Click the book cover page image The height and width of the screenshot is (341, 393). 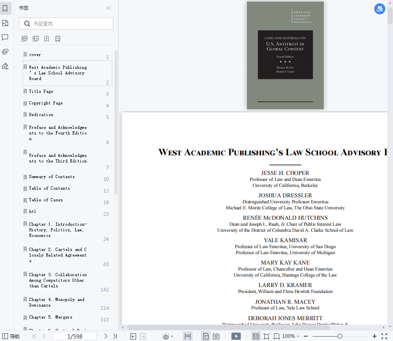pyautogui.click(x=285, y=55)
